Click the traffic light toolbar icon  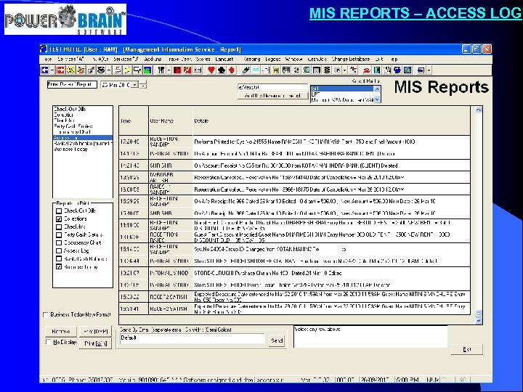coord(327,70)
